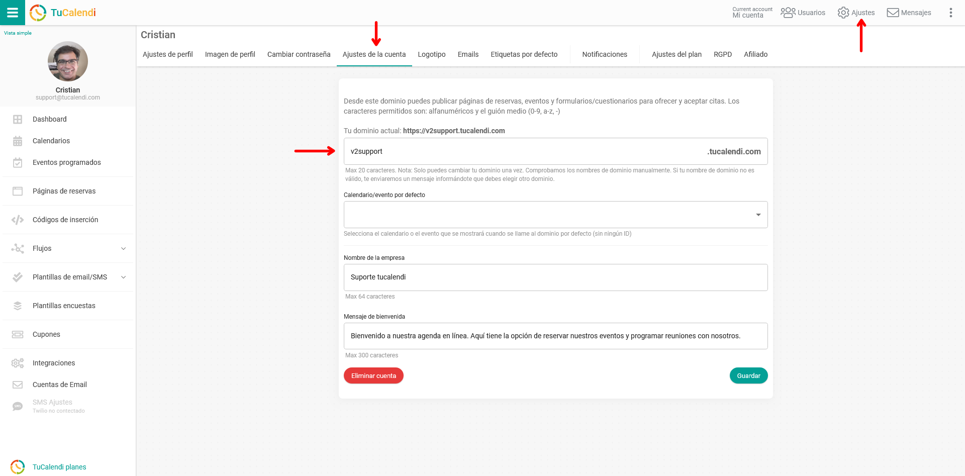Open Eventos programados in sidebar
This screenshot has height=476, width=965.
[x=68, y=162]
